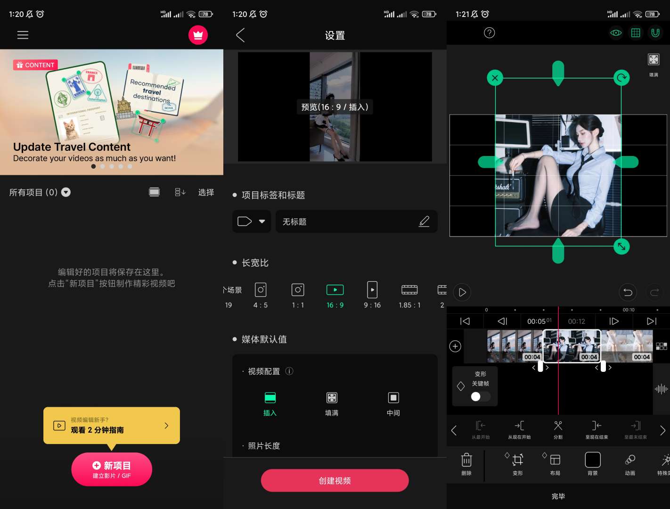Select the 1.85 : 1 aspect ratio

point(409,296)
